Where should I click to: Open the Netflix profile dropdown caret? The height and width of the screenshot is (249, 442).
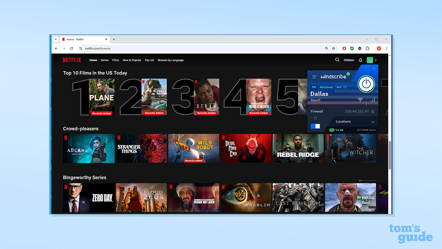pyautogui.click(x=376, y=60)
